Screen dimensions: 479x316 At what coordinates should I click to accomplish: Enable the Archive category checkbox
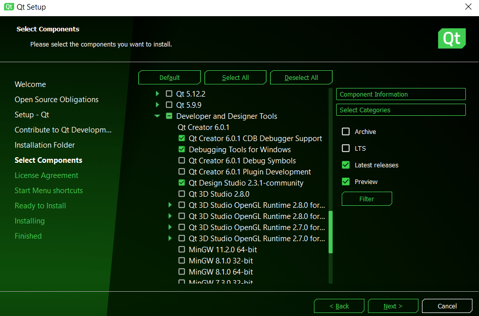point(346,131)
